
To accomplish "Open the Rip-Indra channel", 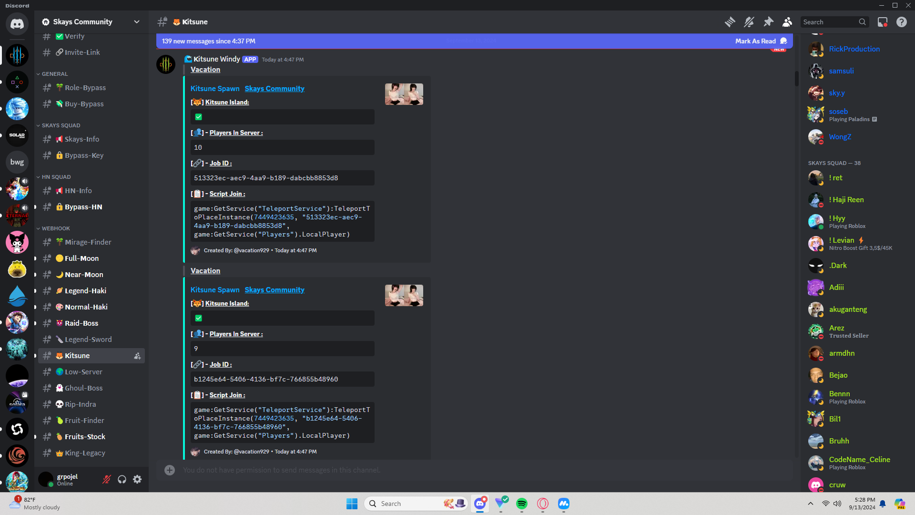I will [91, 404].
